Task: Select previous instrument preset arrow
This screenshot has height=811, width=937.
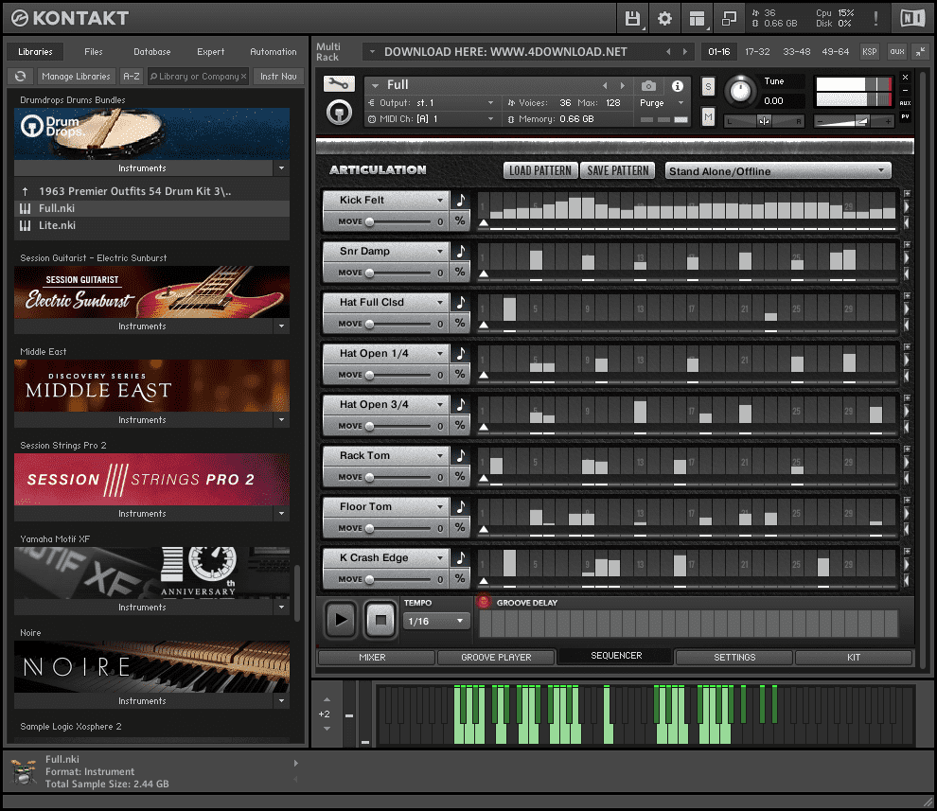Action: (x=605, y=85)
